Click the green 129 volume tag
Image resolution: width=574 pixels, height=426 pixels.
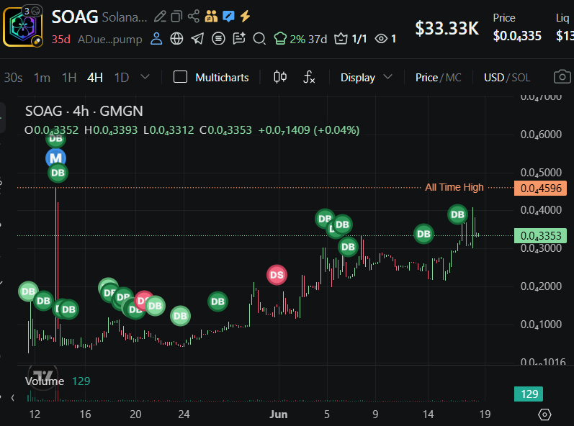[529, 394]
